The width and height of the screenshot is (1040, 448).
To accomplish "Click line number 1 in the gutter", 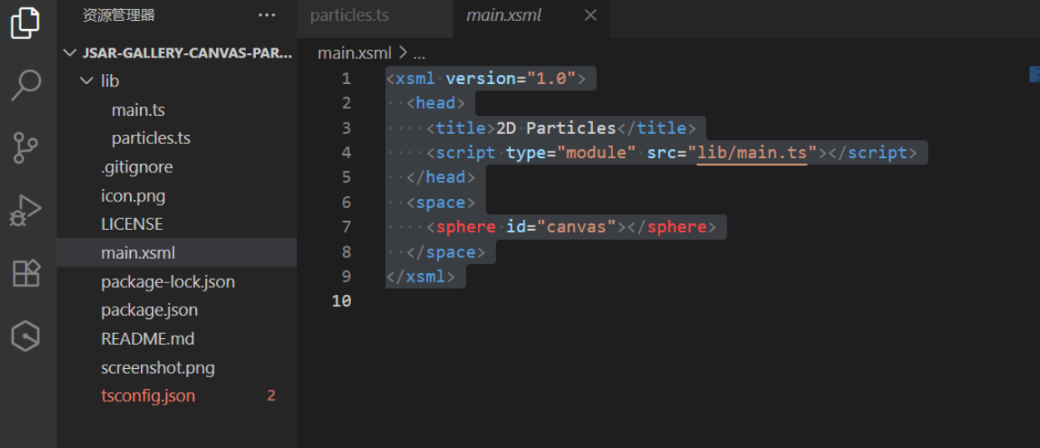I will click(x=346, y=78).
